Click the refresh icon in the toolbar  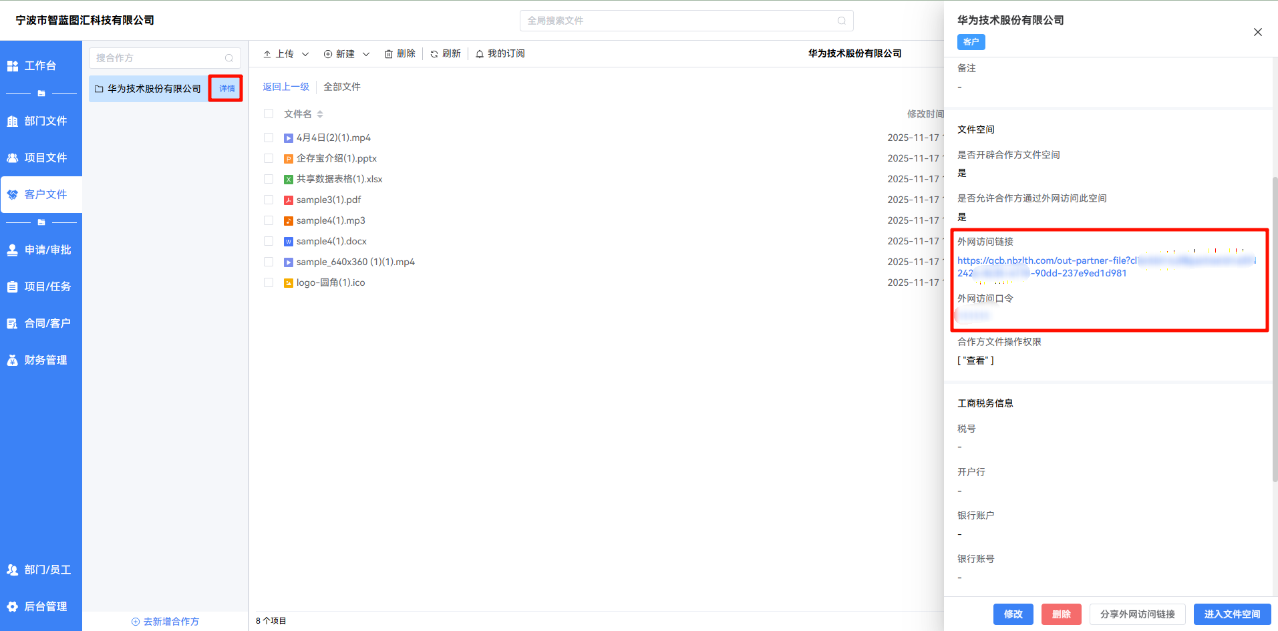(x=434, y=54)
